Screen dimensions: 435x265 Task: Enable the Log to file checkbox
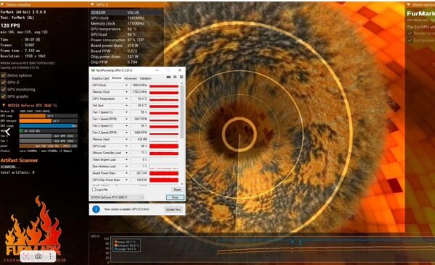tap(94, 189)
